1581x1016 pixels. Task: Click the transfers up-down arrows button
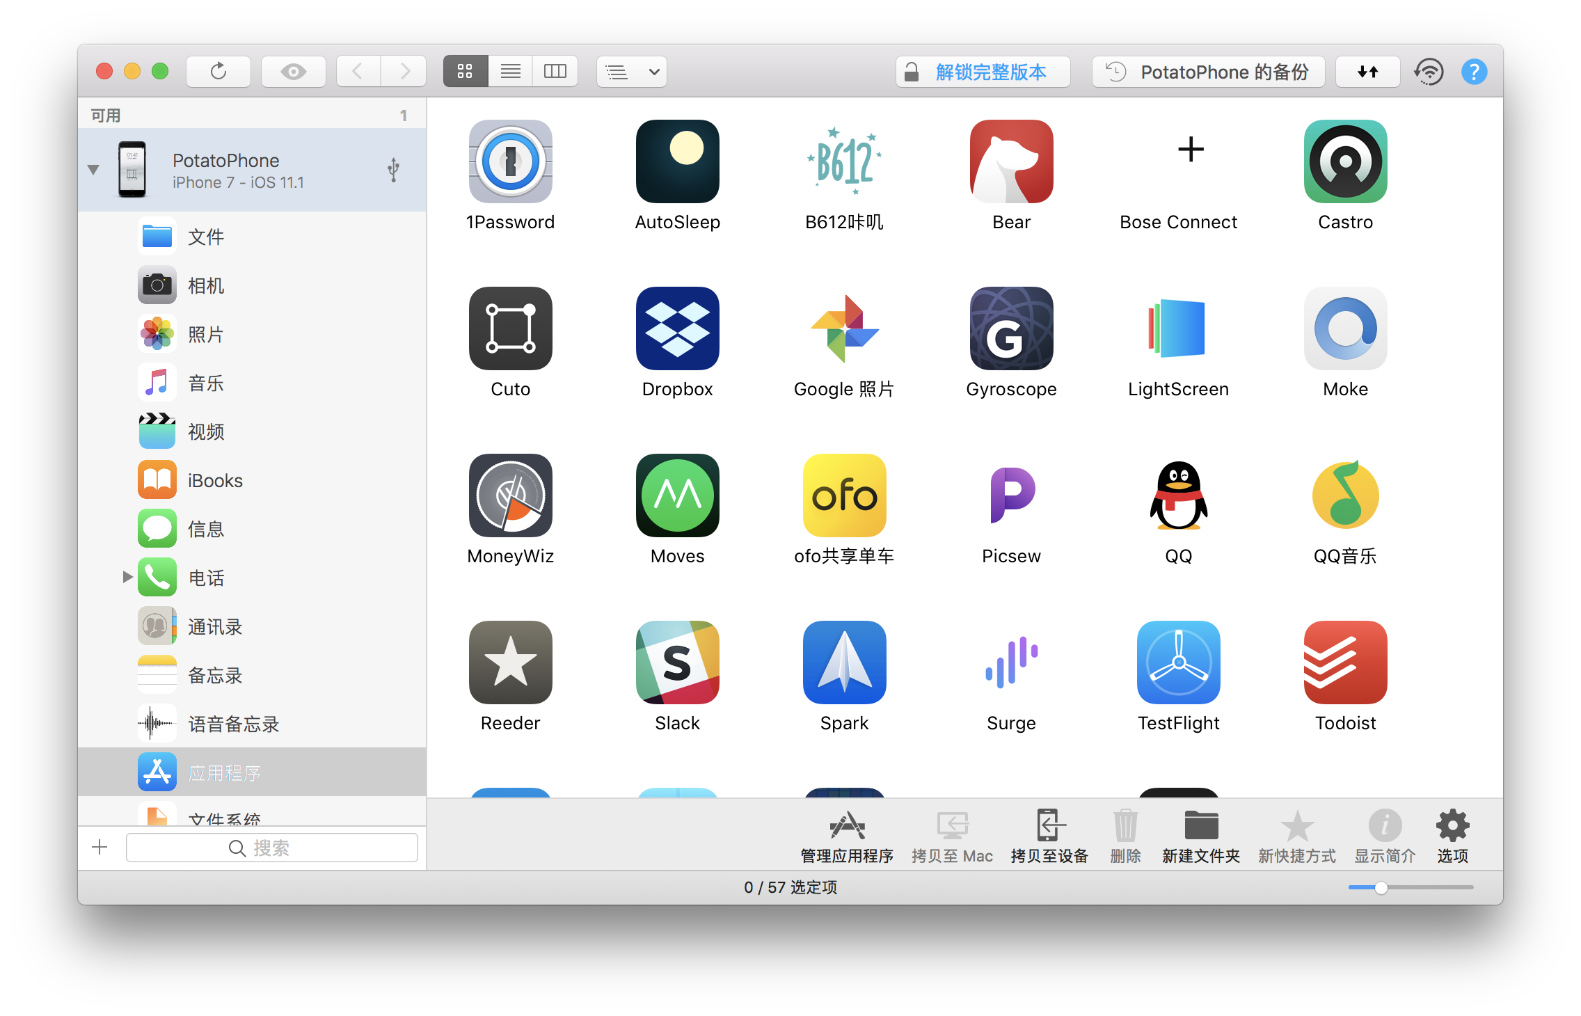[x=1367, y=72]
